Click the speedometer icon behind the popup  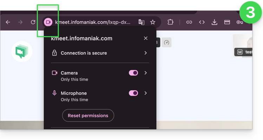[x=167, y=43]
